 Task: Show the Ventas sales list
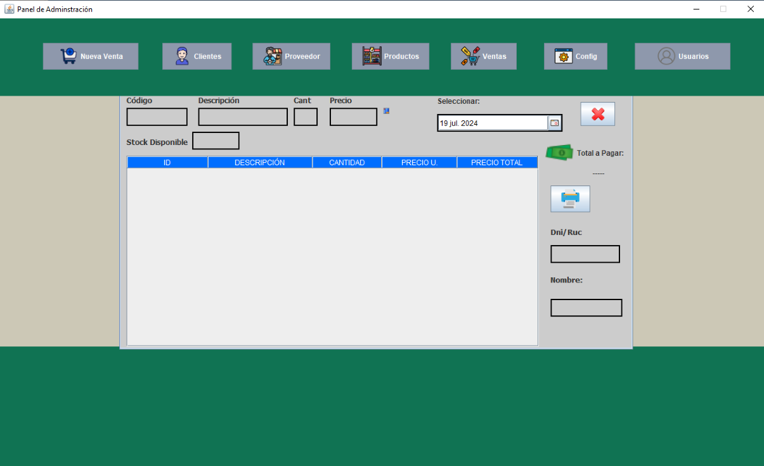pyautogui.click(x=484, y=56)
